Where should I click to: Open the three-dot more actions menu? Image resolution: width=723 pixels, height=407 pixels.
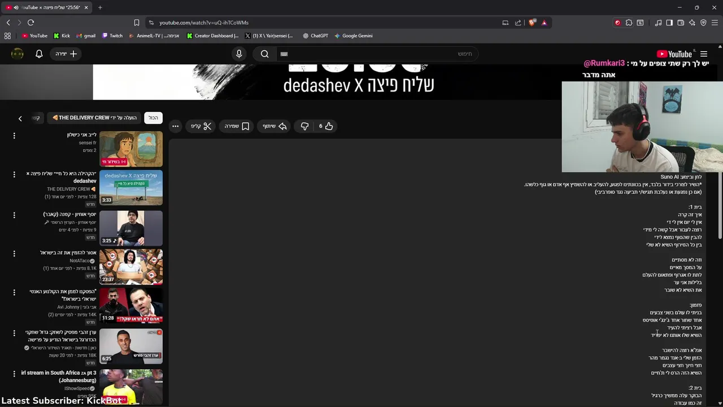[x=176, y=126]
